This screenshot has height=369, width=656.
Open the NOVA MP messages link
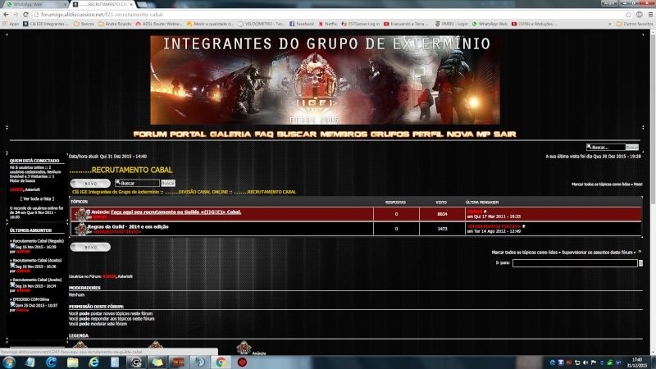[x=468, y=134]
